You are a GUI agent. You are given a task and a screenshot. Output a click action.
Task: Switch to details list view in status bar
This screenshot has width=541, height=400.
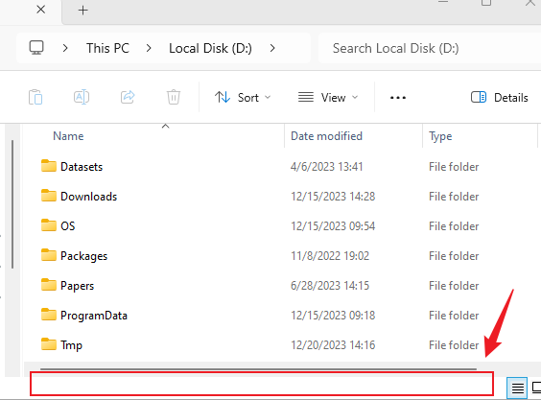point(517,388)
